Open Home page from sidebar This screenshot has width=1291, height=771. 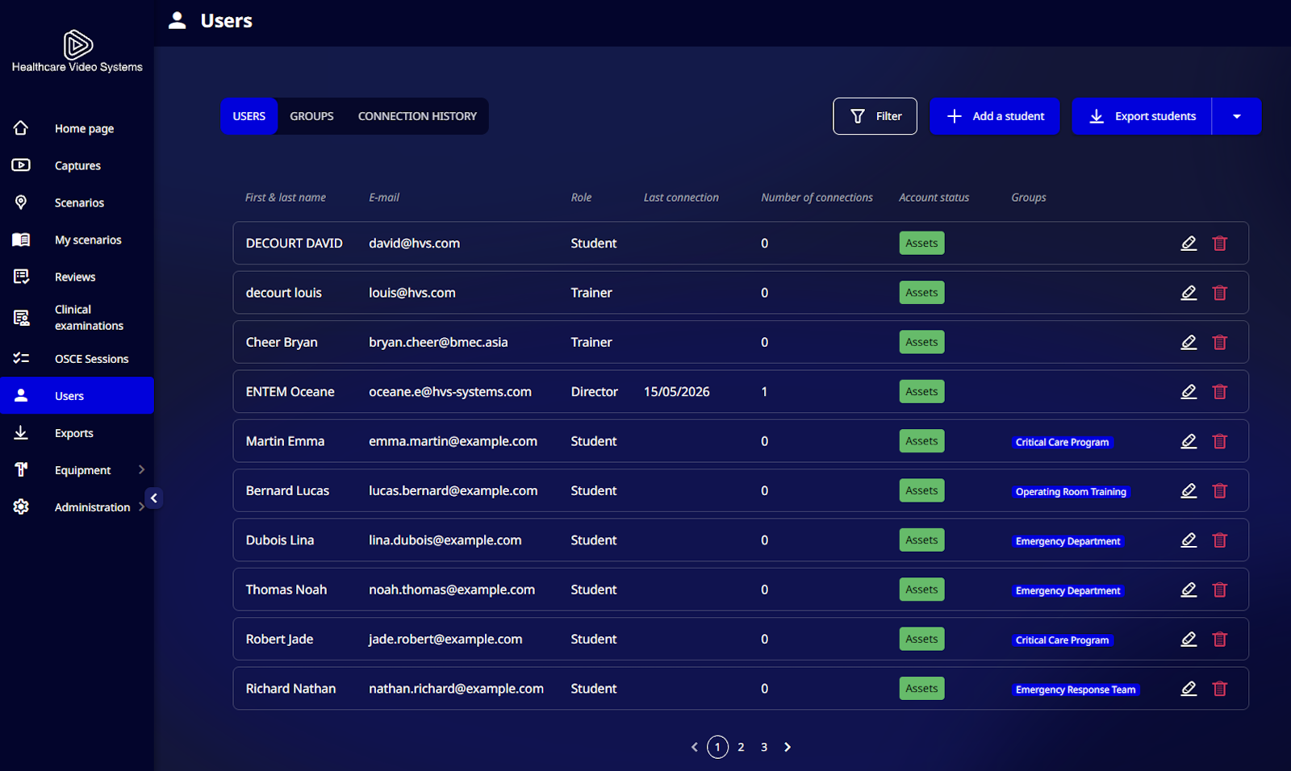click(77, 128)
